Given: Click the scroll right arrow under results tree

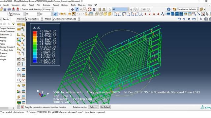Looking at the screenshot, I should (14, 108).
